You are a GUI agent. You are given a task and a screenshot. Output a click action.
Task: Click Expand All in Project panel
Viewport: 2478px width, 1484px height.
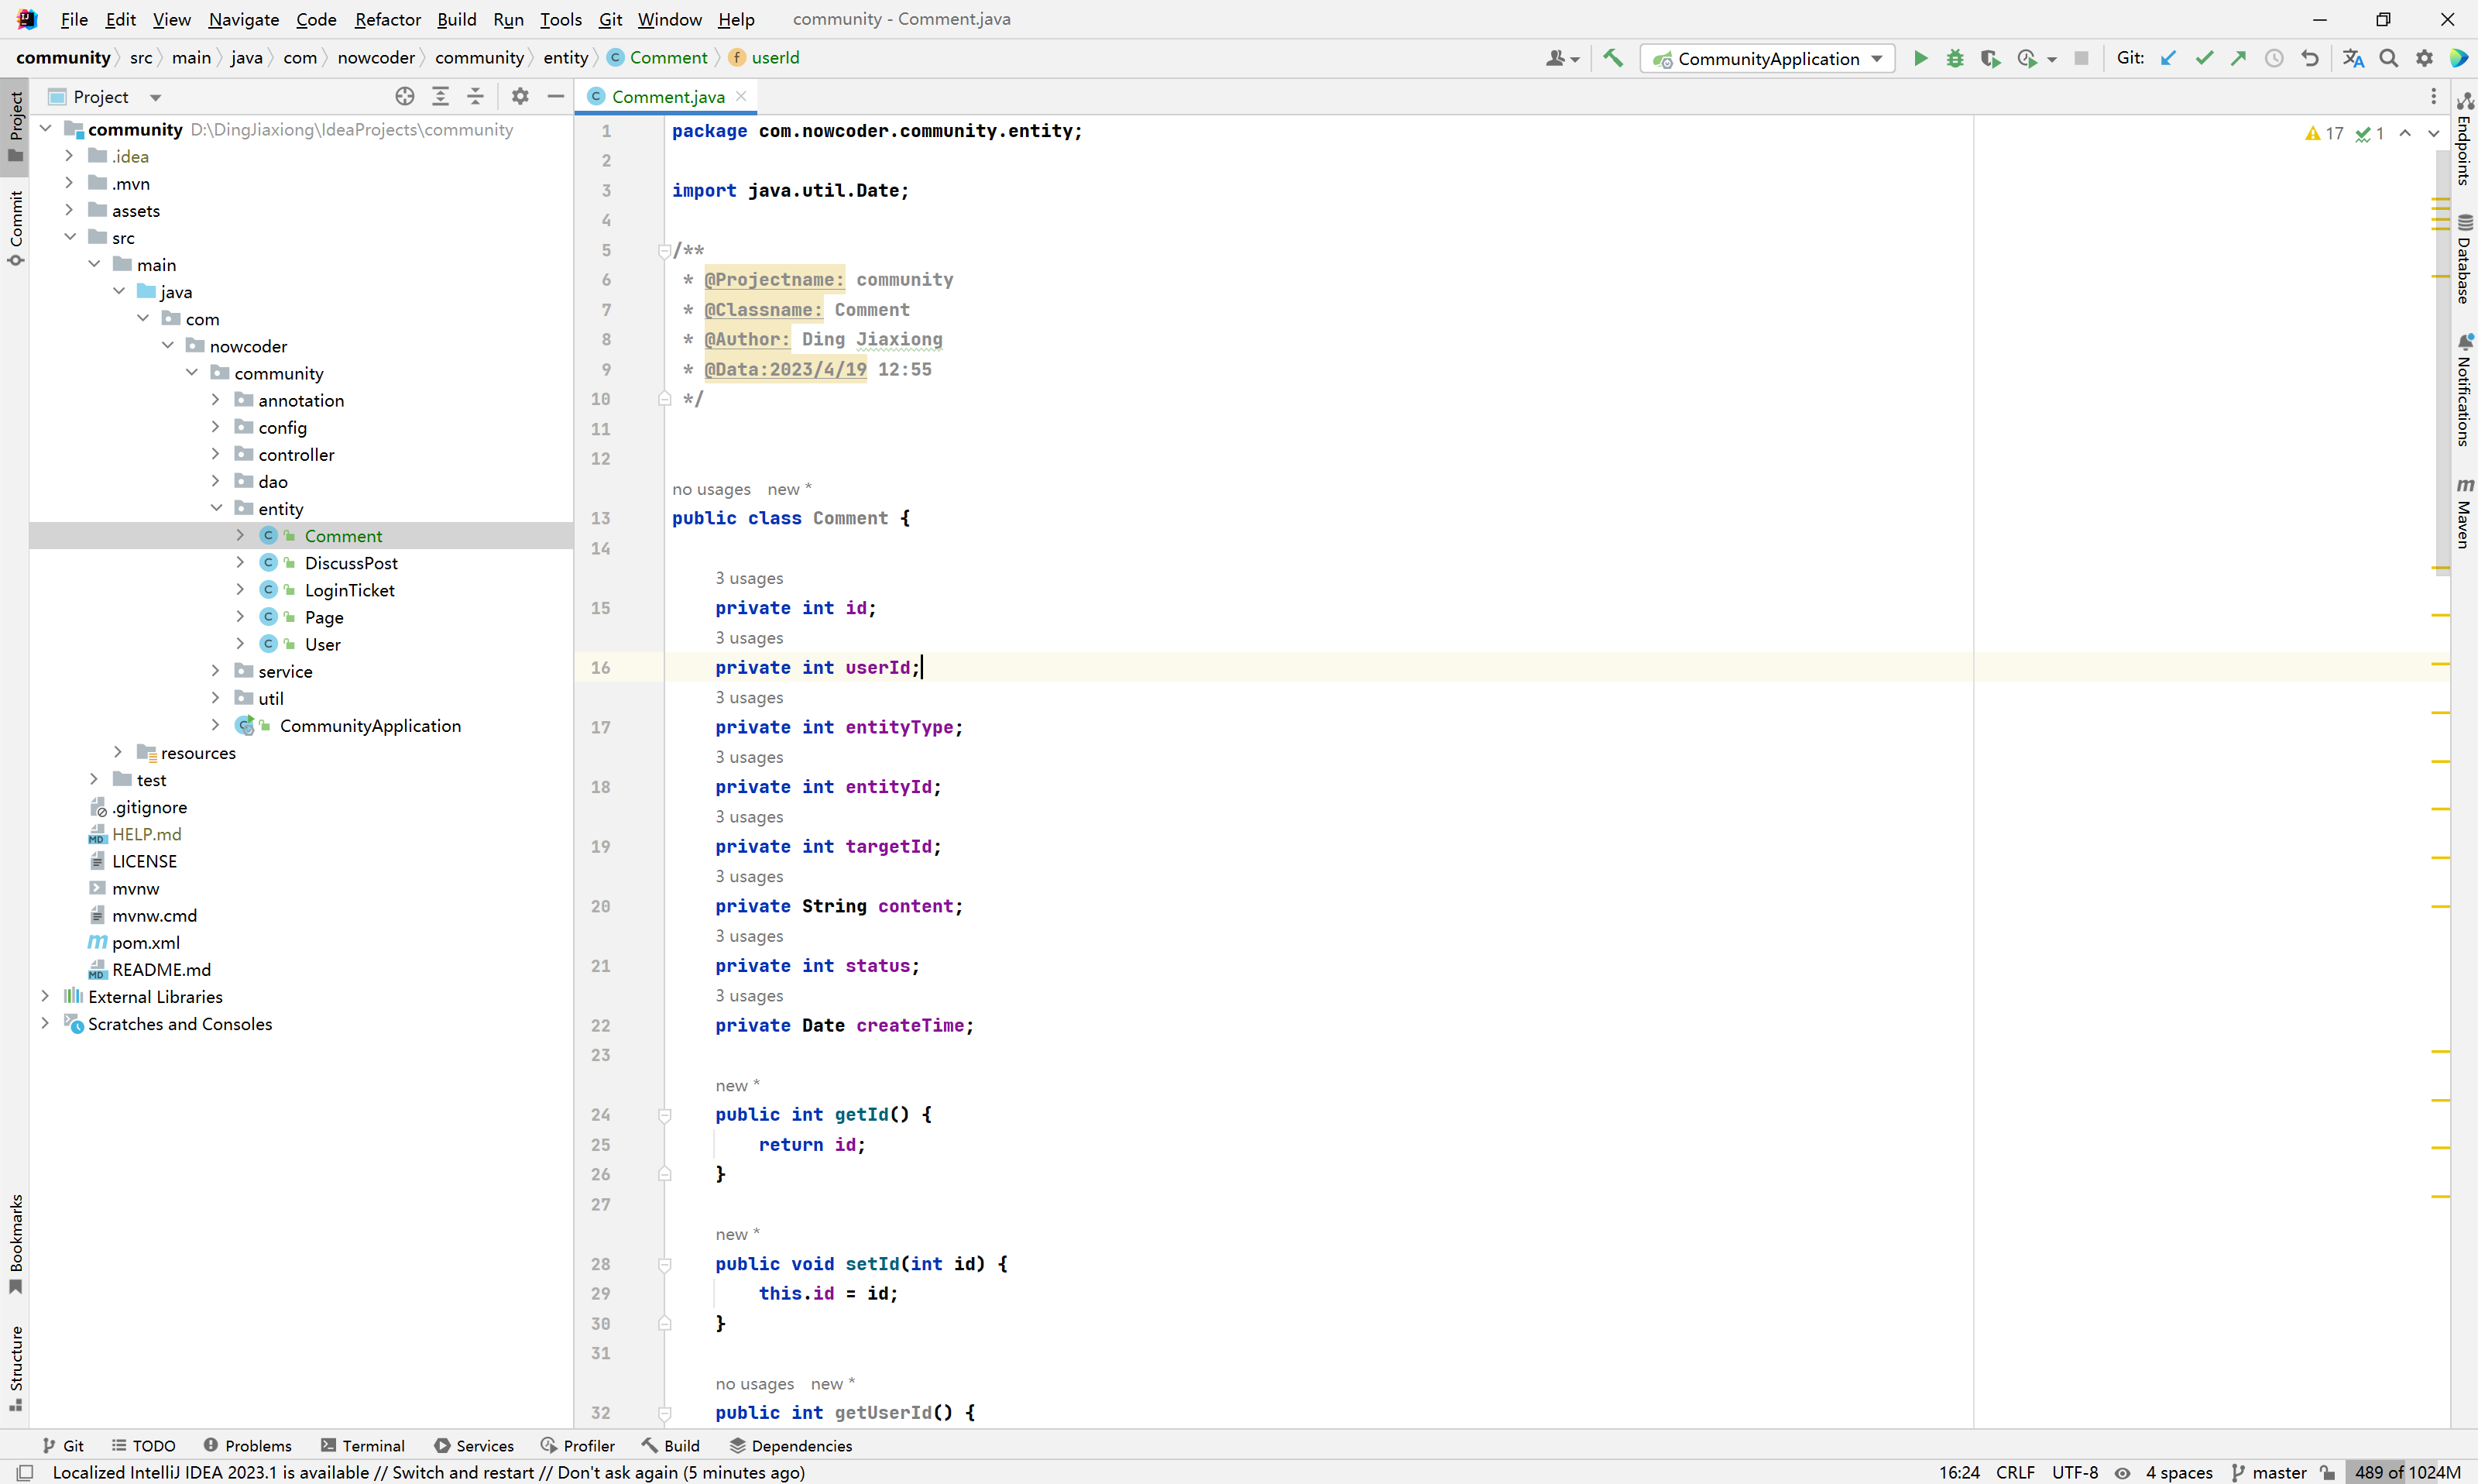(440, 96)
